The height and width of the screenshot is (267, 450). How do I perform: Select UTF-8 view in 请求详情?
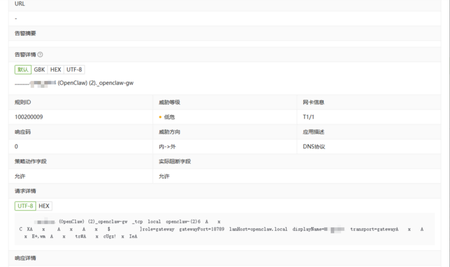click(x=25, y=206)
